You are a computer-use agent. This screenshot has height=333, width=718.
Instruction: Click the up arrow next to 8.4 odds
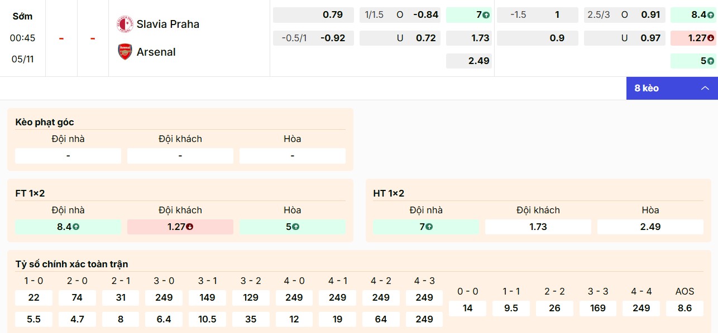tap(710, 15)
